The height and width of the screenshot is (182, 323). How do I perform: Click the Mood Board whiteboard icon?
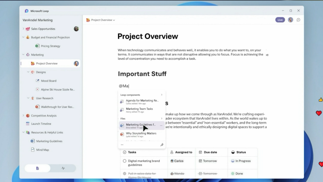tap(37, 81)
